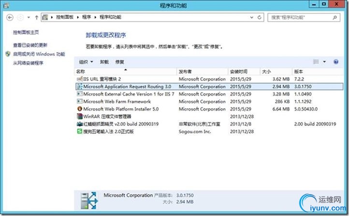Screen dimensions: 349x216
Task: Click the Sogou input method icon
Action: (x=79, y=131)
